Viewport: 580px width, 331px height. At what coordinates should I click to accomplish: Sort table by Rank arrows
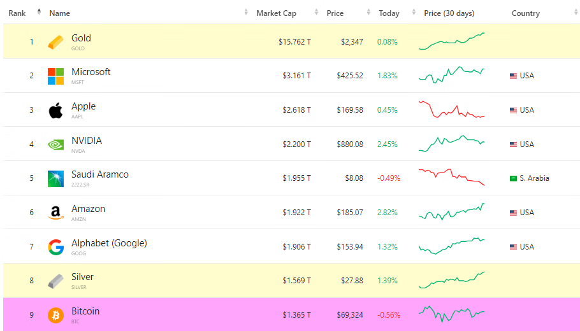(39, 12)
